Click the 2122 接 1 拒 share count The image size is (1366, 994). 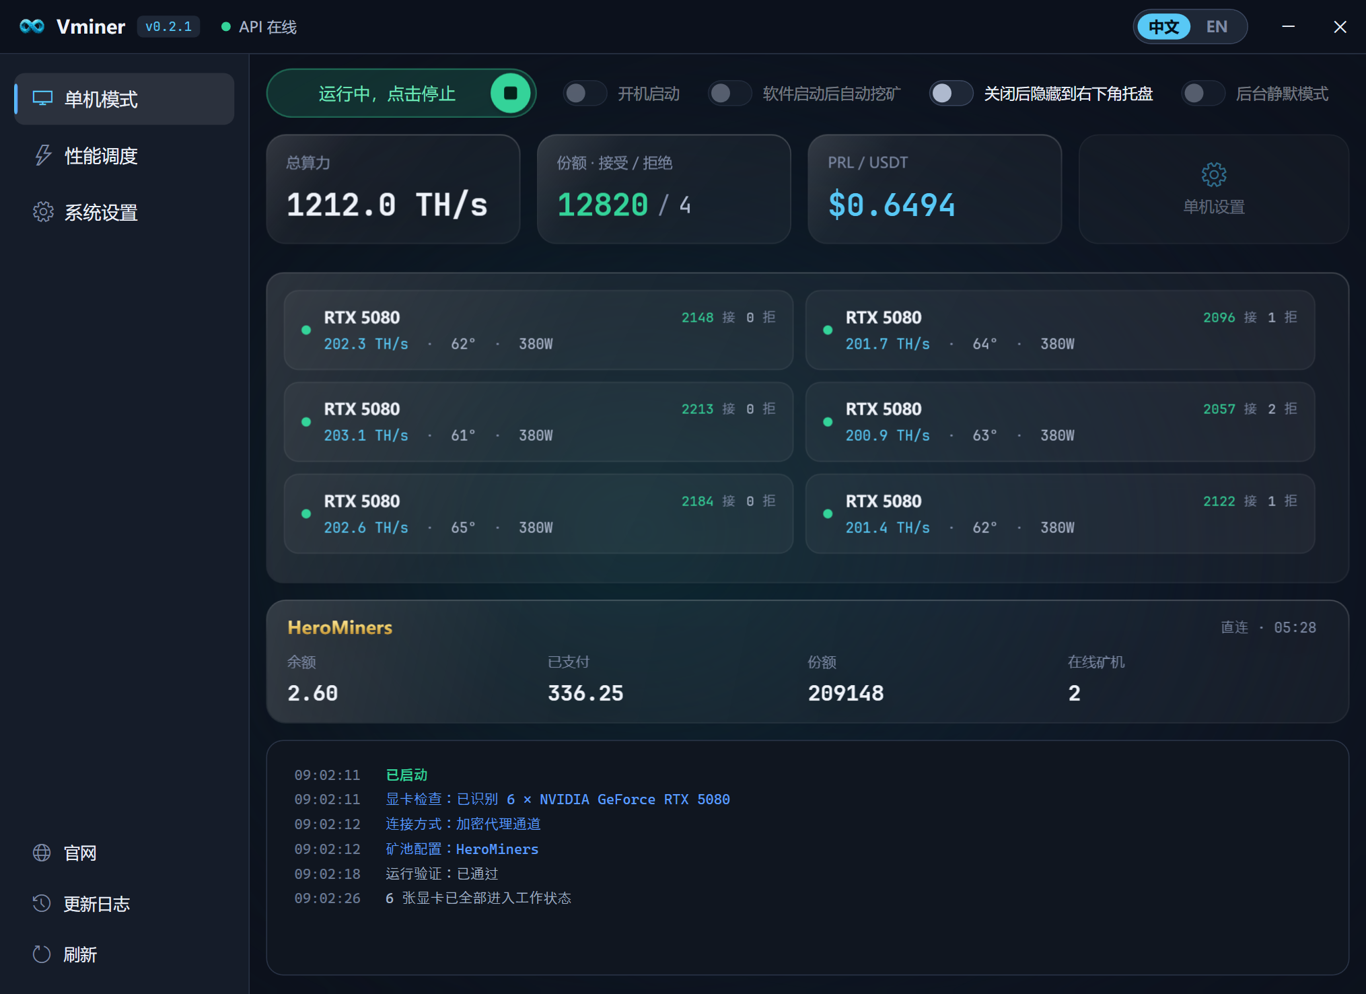tap(1250, 501)
